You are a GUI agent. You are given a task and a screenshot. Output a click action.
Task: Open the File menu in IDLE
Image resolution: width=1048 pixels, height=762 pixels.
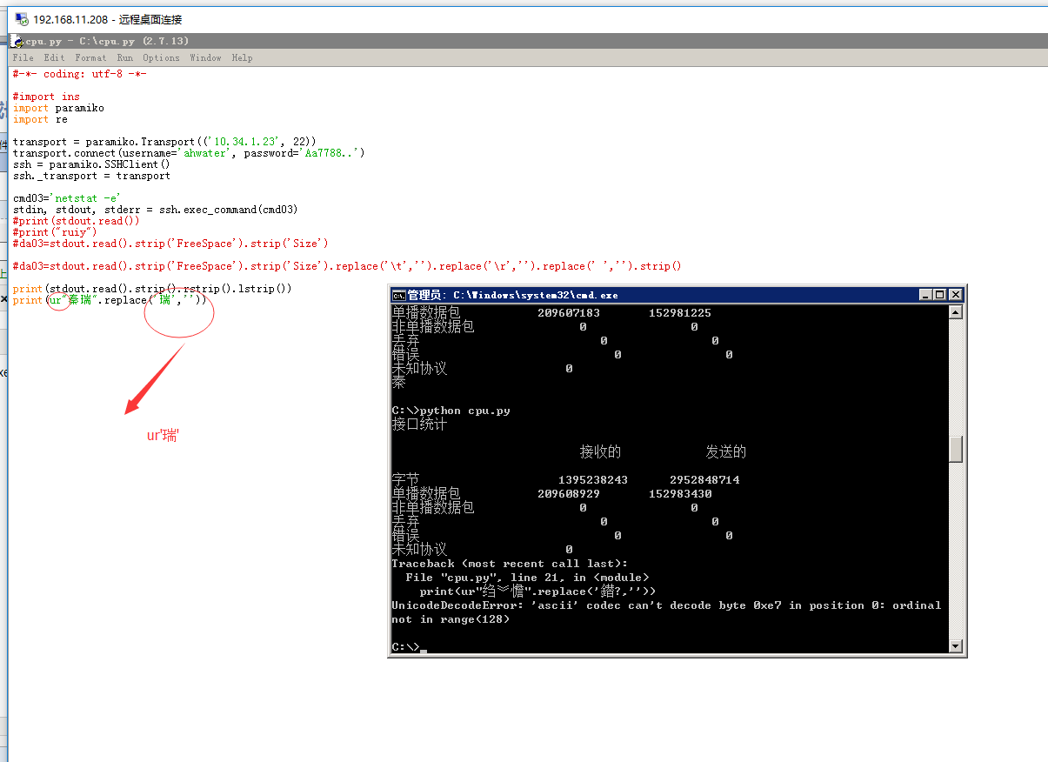[23, 57]
